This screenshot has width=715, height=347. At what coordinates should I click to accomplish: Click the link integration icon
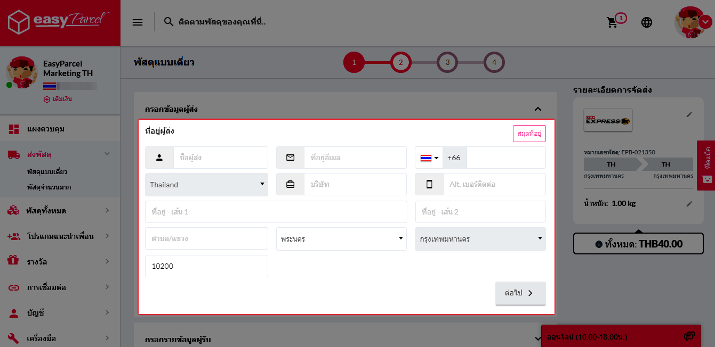(x=14, y=287)
